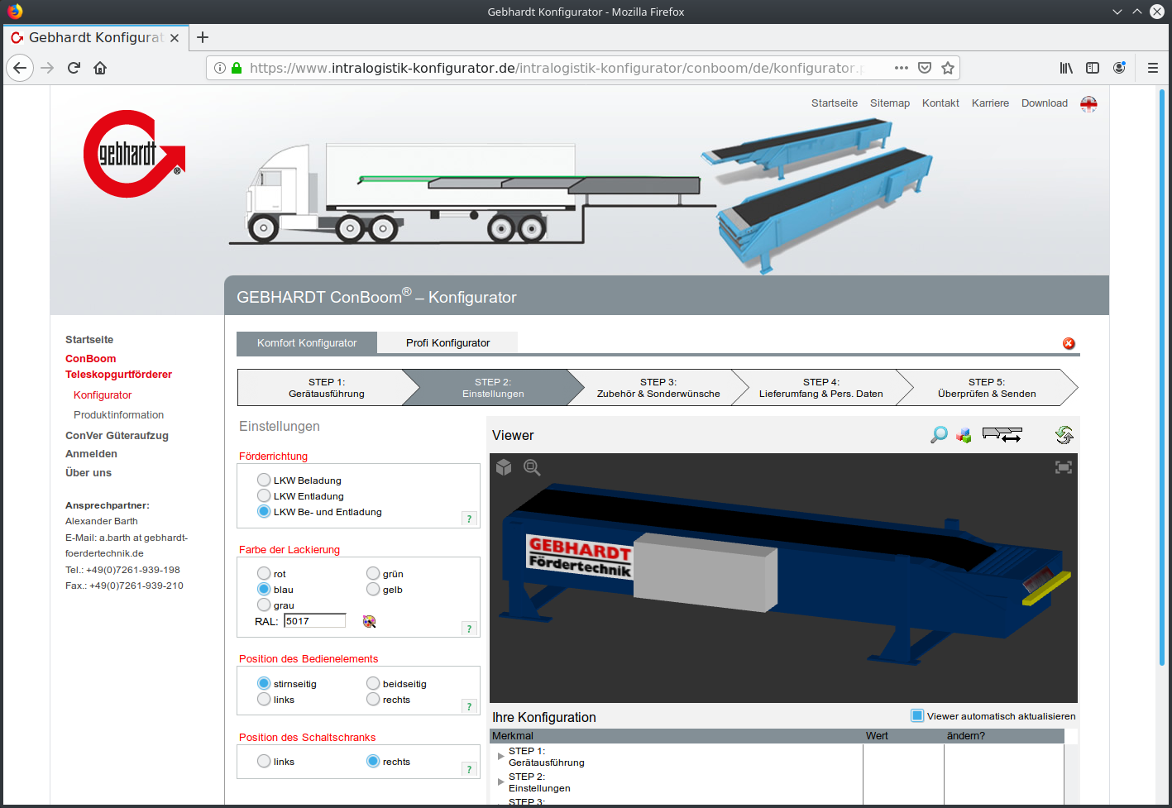Screen dimensions: 1172x808
Task: Refresh the viewer with the green arrows icon
Action: 1064,434
